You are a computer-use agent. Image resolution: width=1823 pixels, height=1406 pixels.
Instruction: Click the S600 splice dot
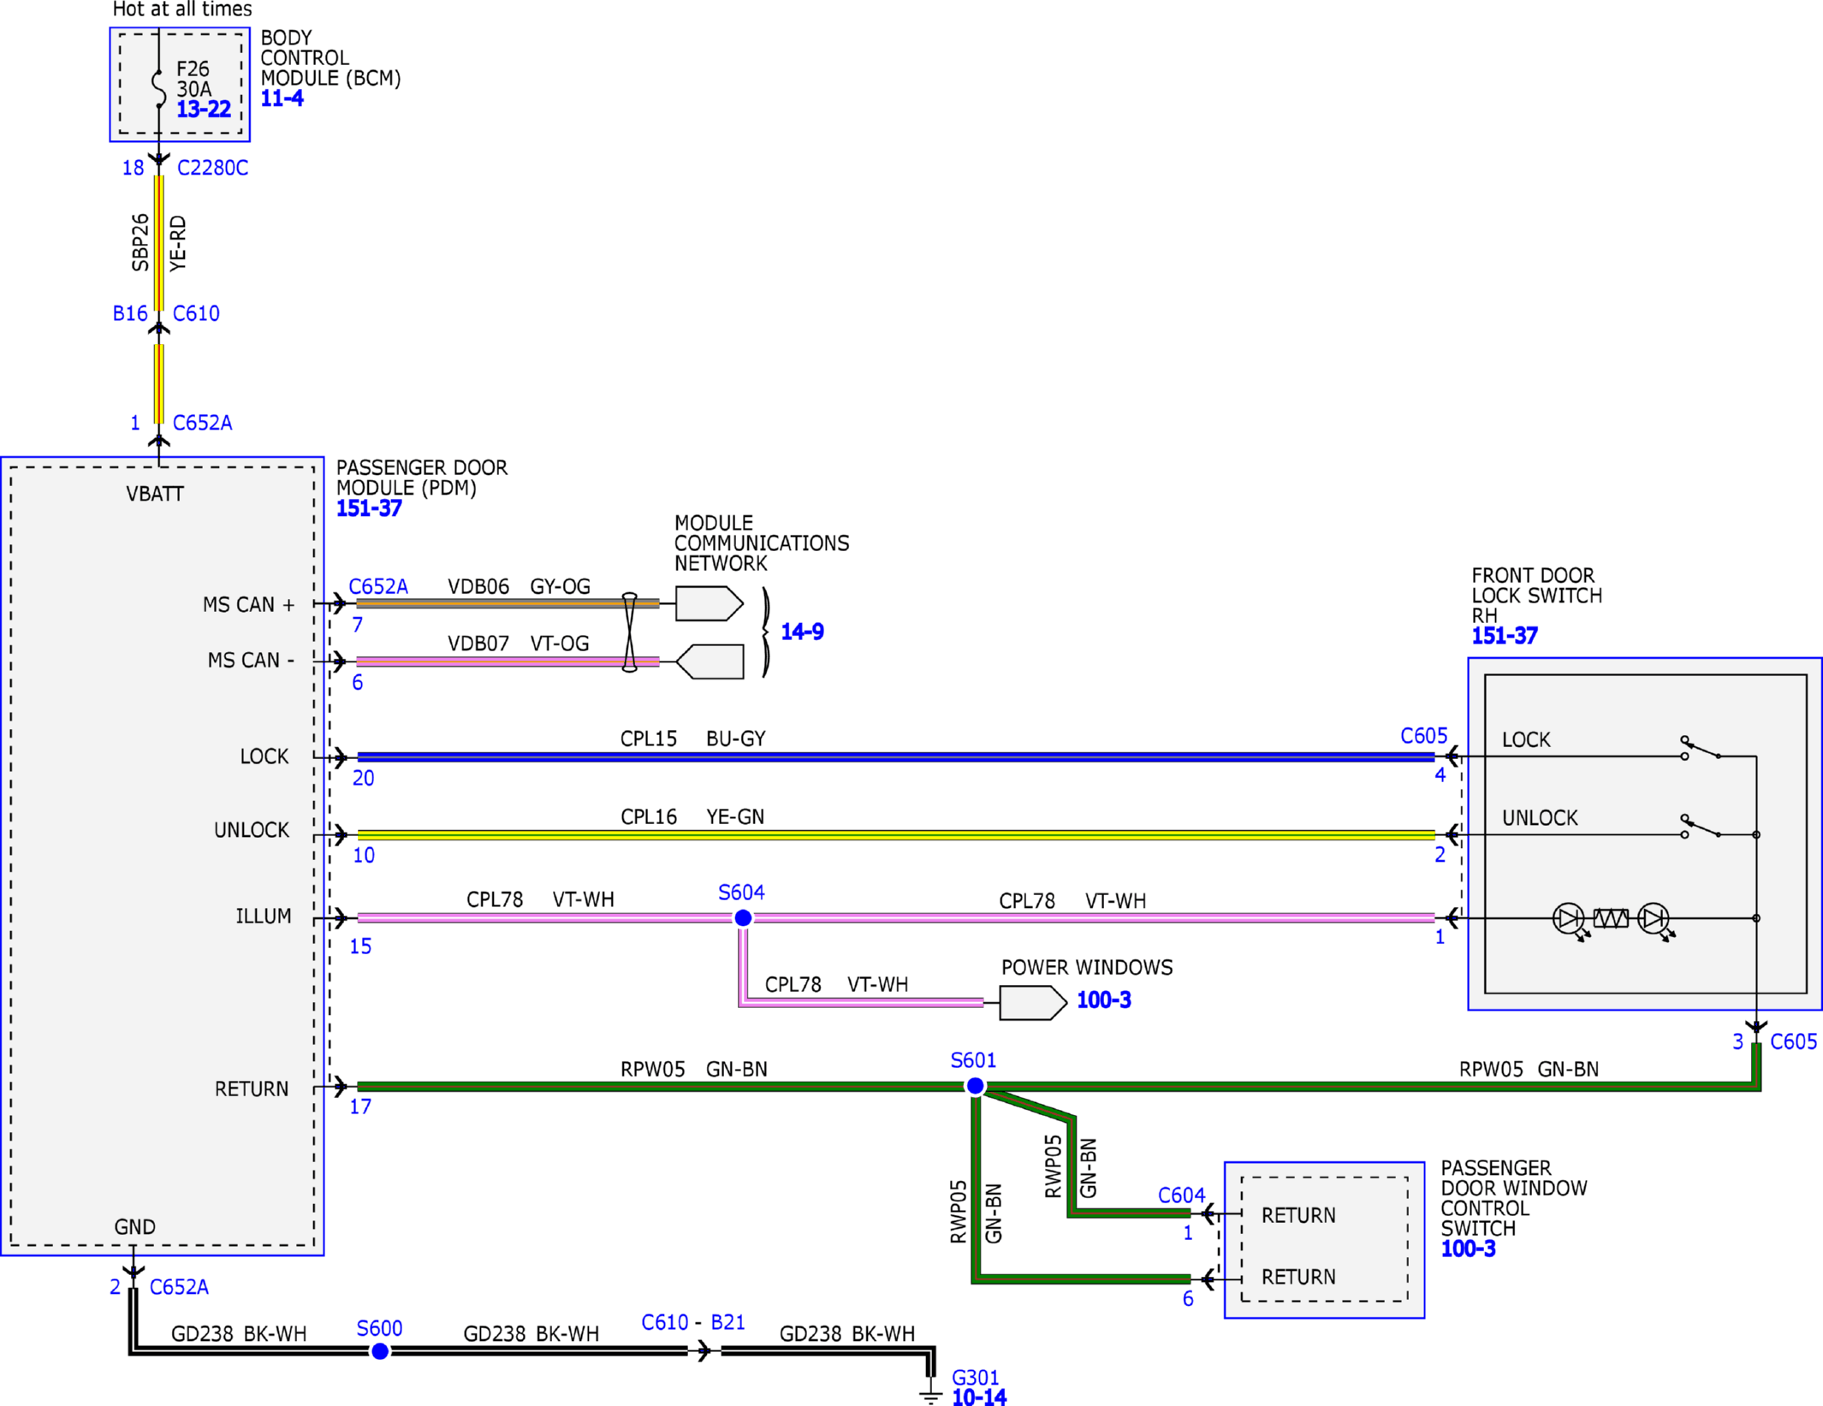coord(380,1351)
